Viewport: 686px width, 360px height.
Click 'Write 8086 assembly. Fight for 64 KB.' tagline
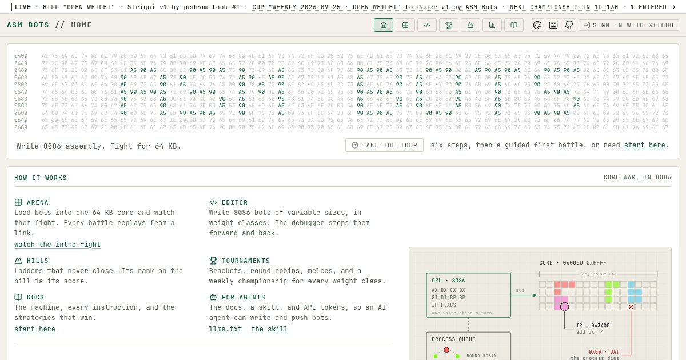(x=99, y=146)
